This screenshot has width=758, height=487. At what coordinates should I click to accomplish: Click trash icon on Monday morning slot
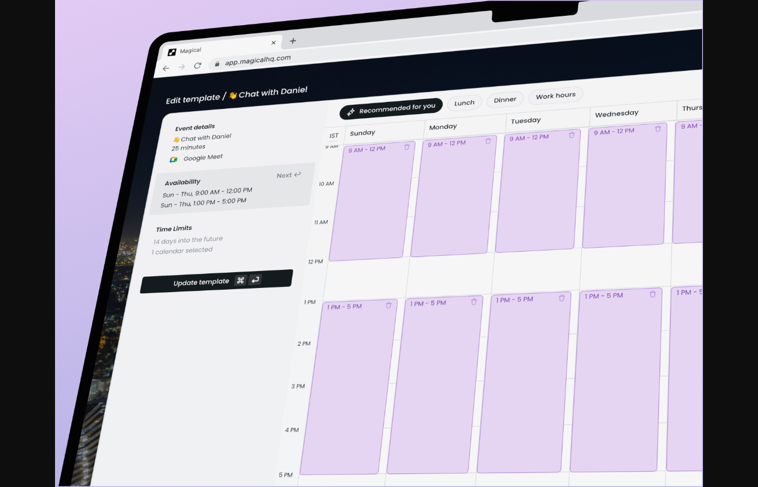click(488, 141)
